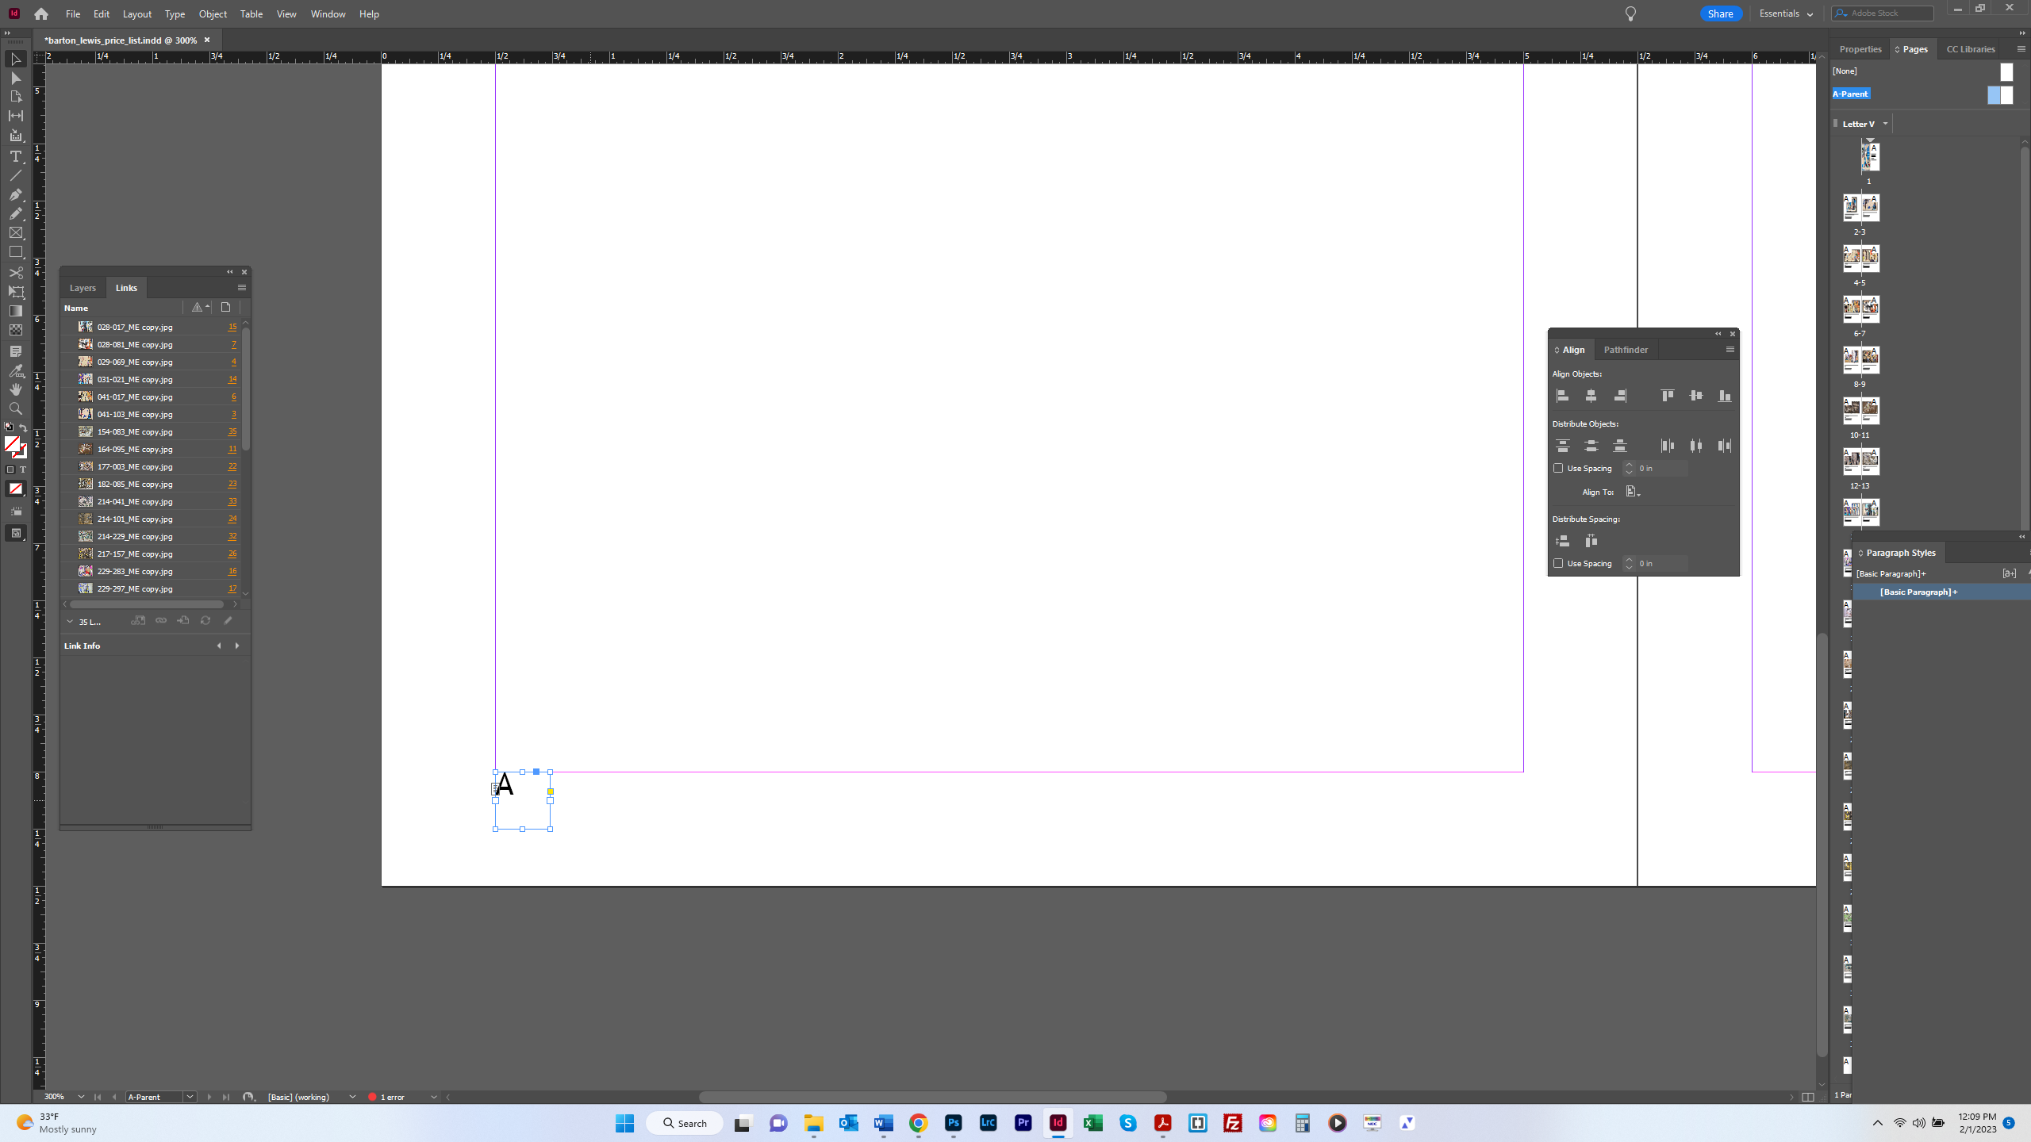Click the Distribute horizontal centers icon

point(1696,445)
